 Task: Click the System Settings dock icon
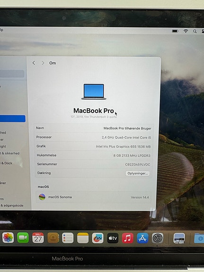coord(158,238)
